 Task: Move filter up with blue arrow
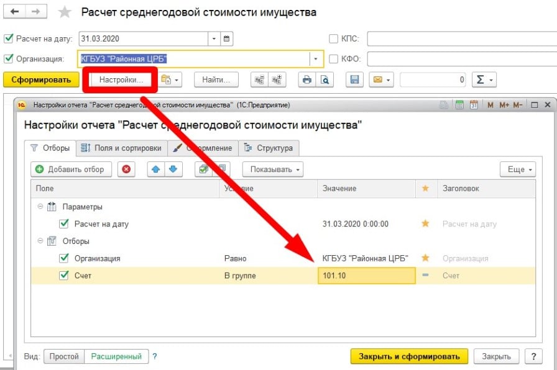tap(155, 169)
